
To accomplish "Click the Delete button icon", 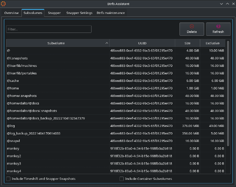I will 192,26.
